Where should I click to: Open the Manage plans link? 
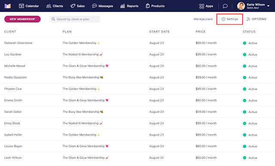203,19
